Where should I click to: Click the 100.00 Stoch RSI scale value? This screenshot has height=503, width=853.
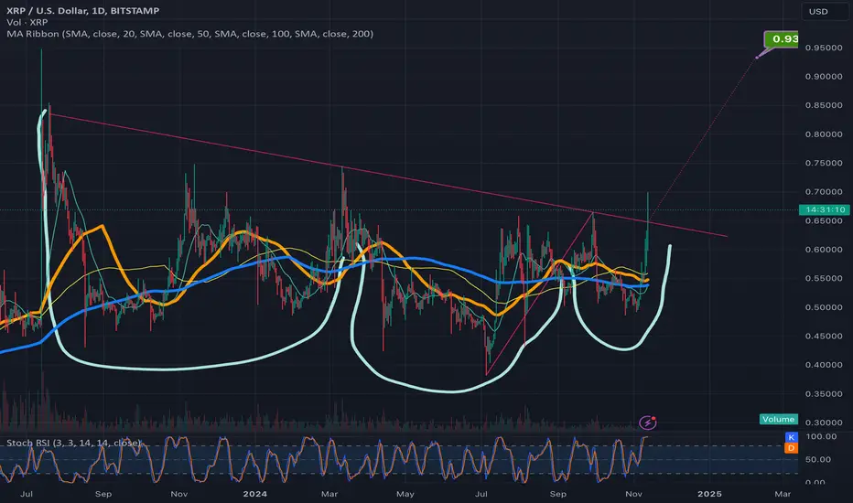[821, 436]
